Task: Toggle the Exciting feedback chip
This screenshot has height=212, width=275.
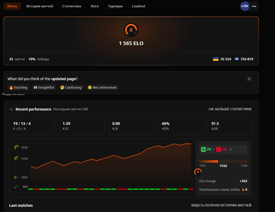Action: tap(18, 87)
